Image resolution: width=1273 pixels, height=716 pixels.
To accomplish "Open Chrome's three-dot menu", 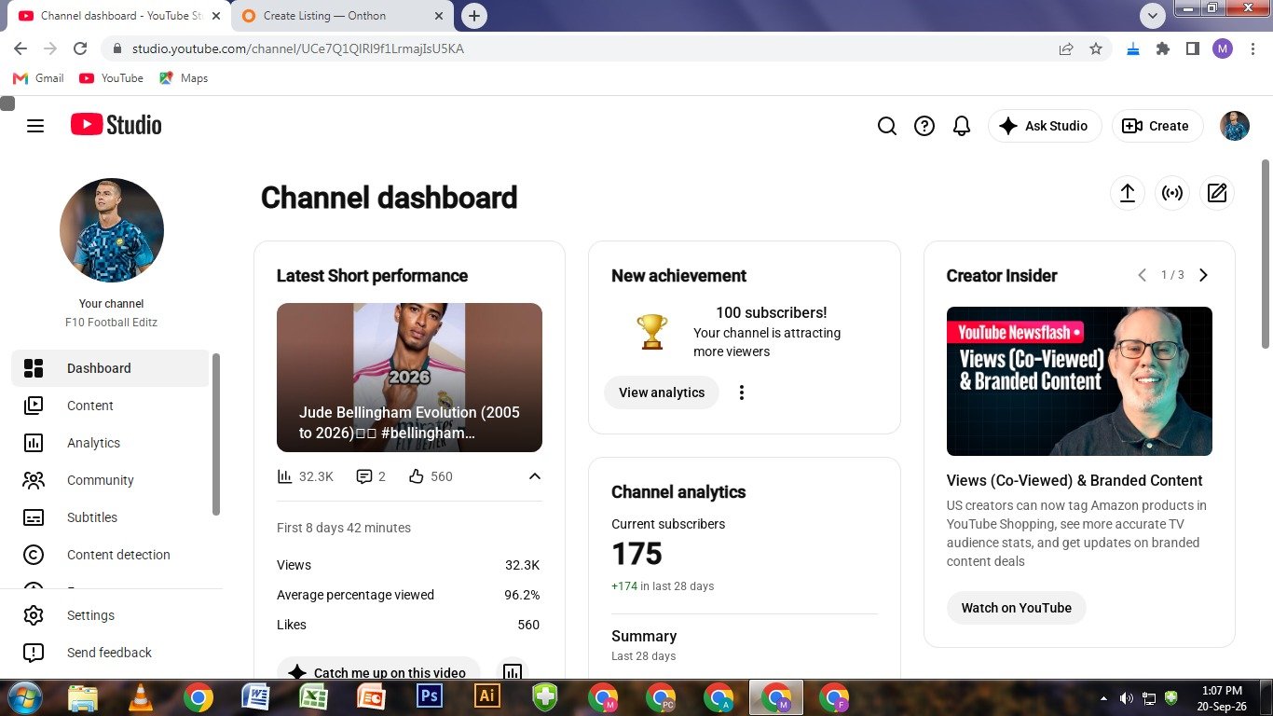I will point(1252,48).
